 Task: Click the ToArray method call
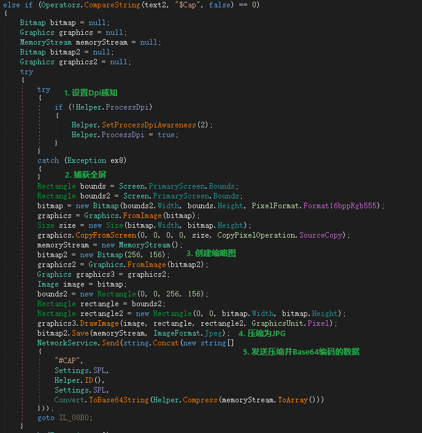click(x=293, y=400)
